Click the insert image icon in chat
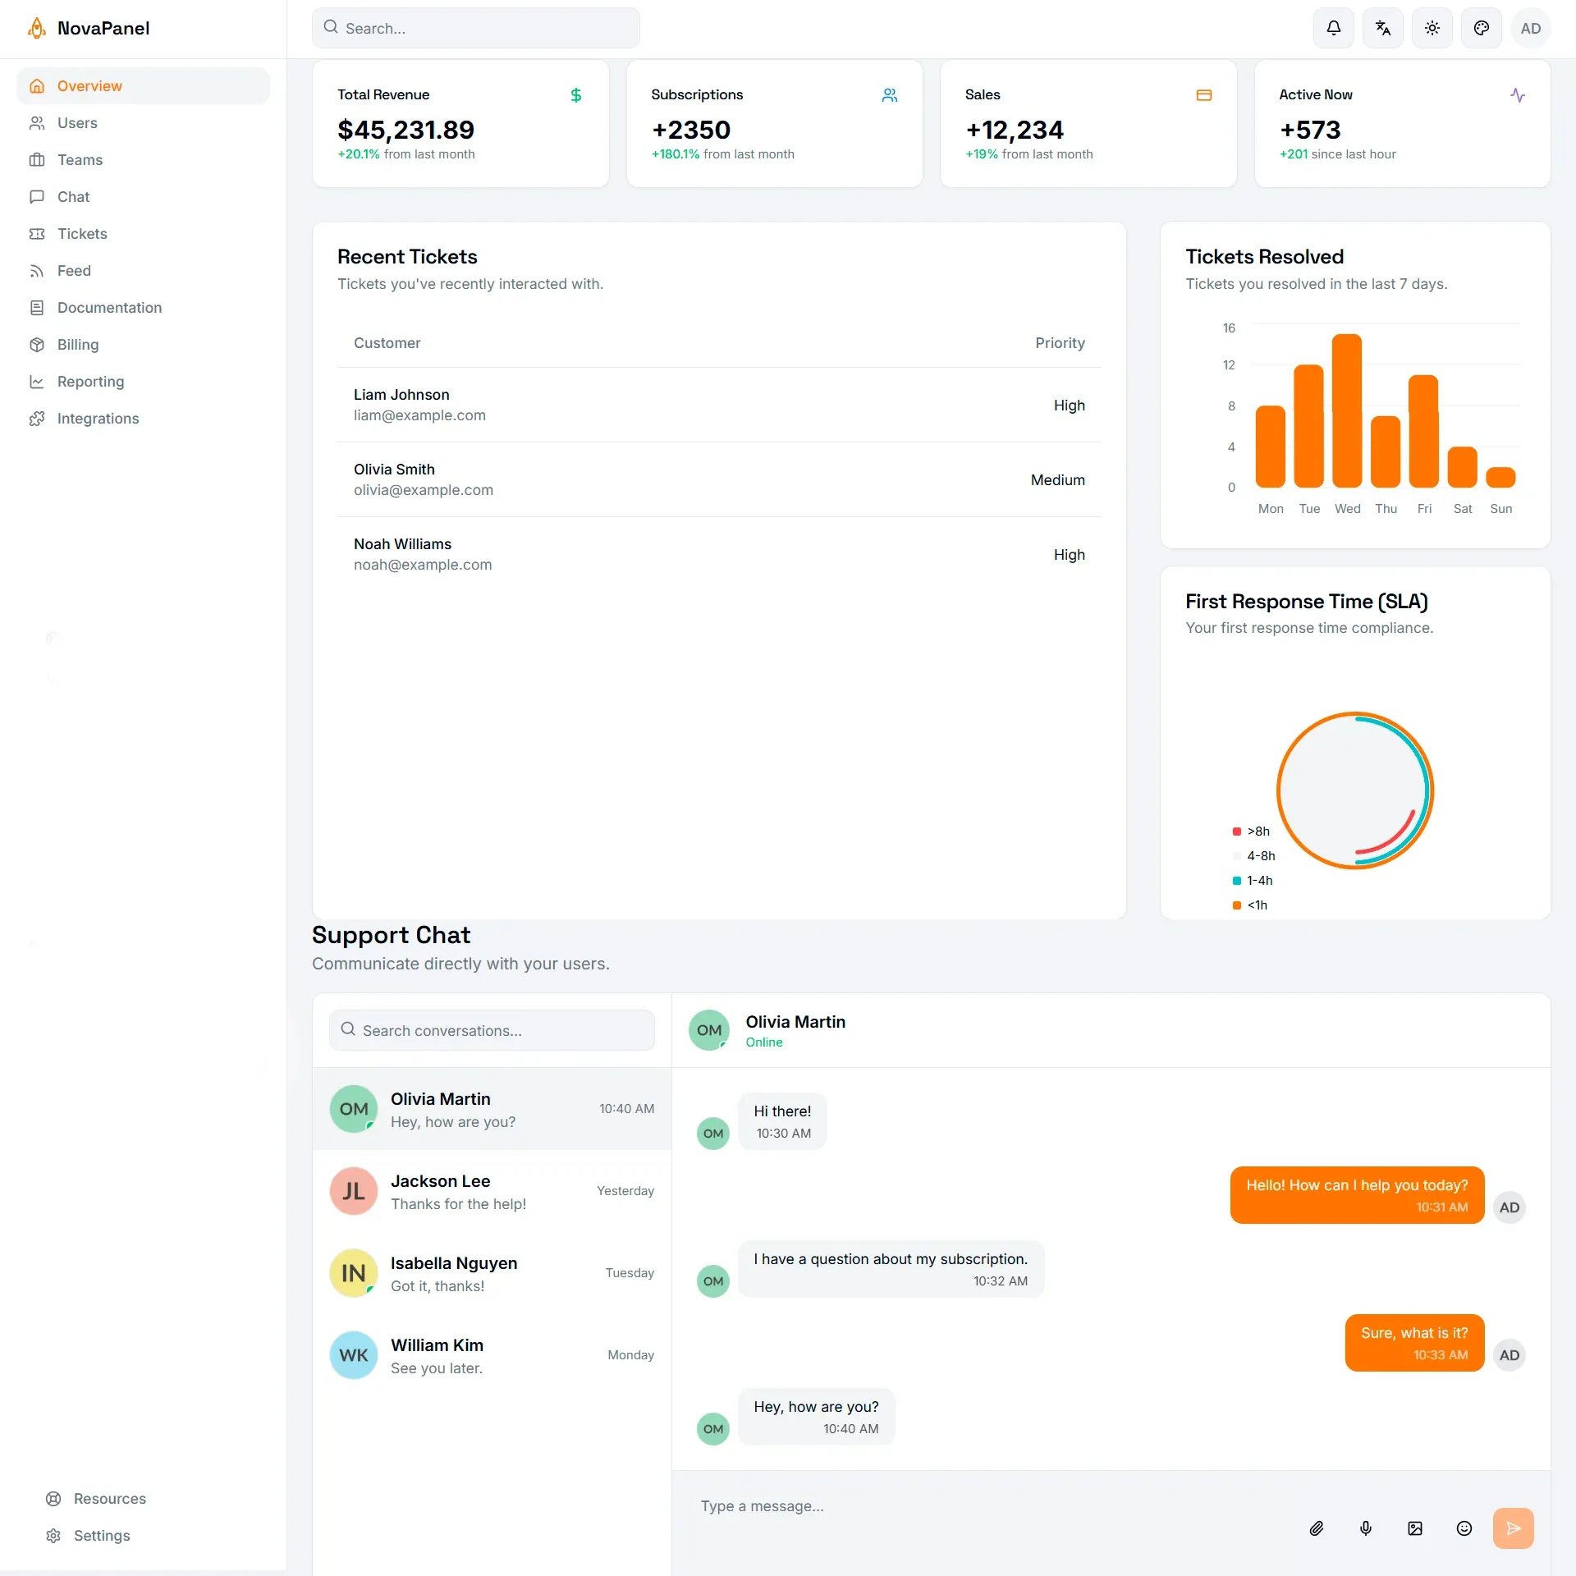 point(1415,1528)
